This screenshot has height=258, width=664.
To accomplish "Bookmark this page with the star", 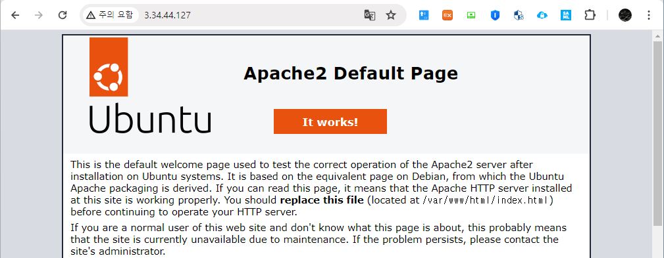I will pos(391,15).
